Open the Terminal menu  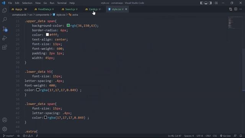point(62,3)
